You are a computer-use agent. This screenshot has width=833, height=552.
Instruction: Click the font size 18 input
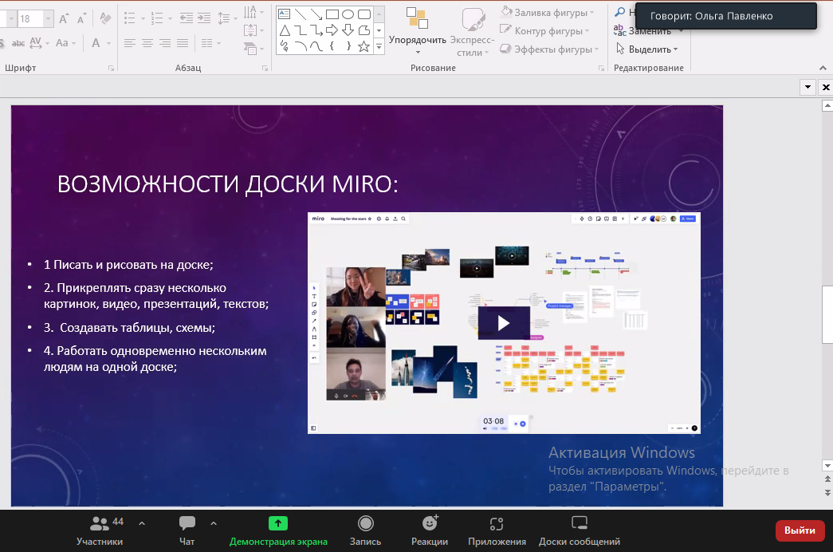point(30,19)
